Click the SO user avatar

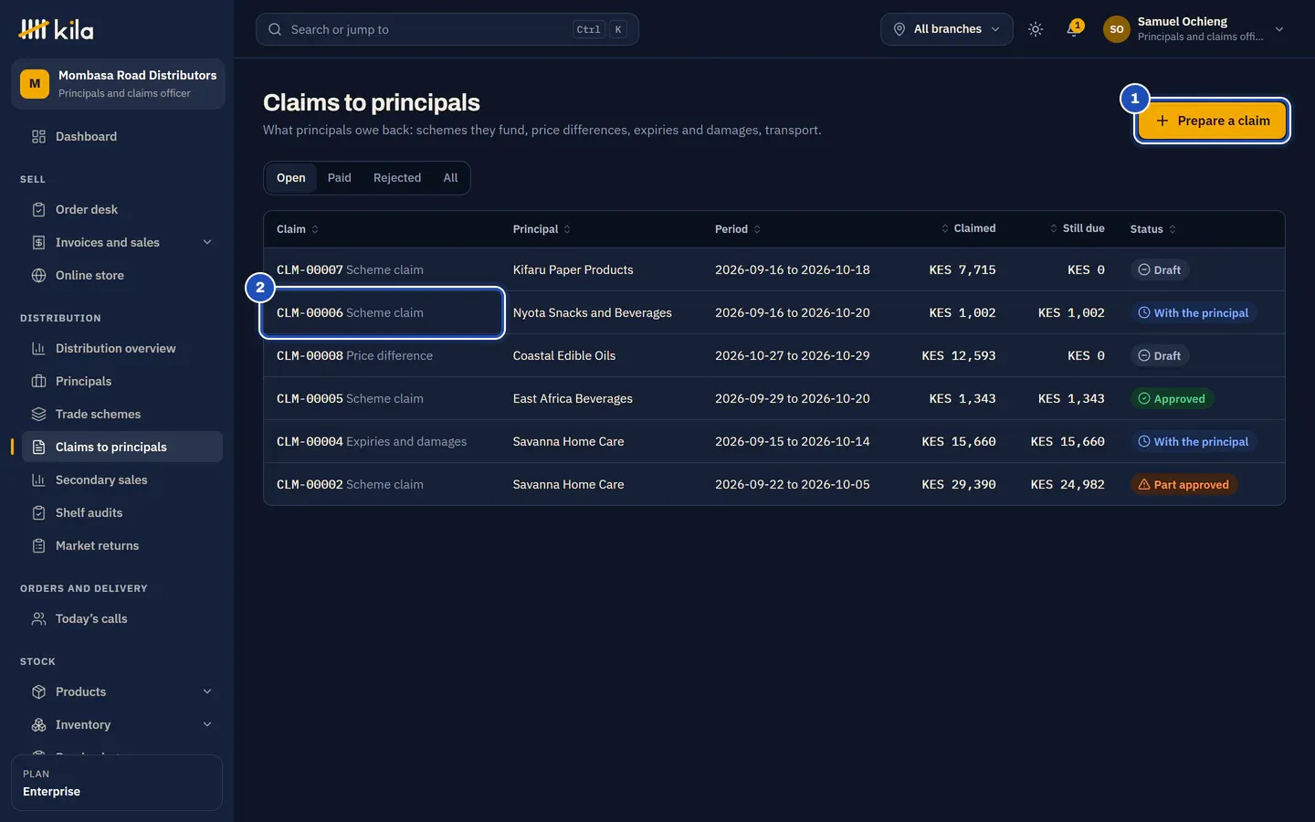tap(1116, 29)
